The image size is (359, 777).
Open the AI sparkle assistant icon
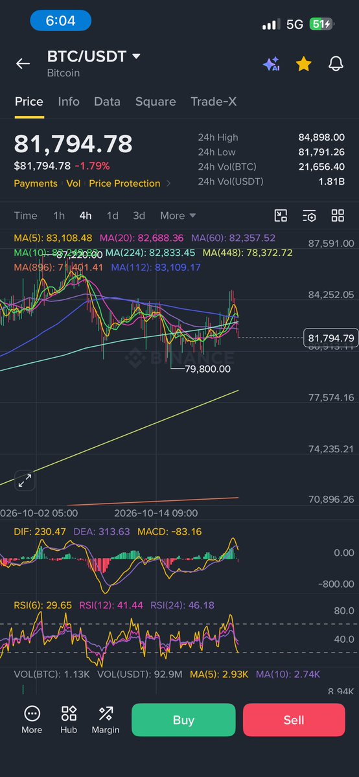coord(272,64)
